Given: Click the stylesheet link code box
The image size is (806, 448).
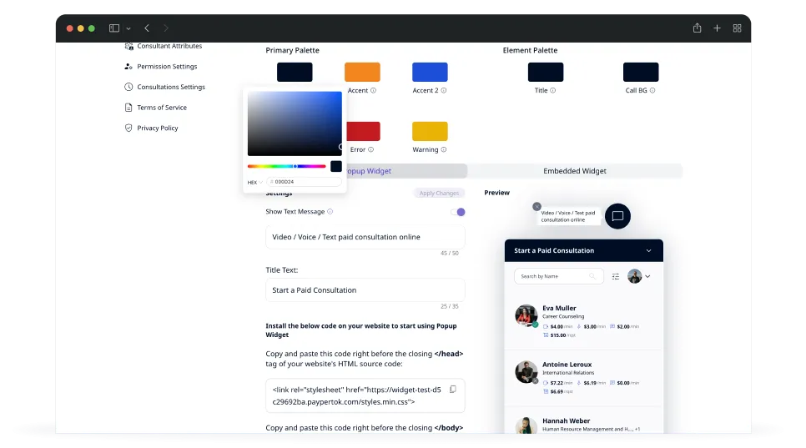Looking at the screenshot, I should tap(365, 395).
